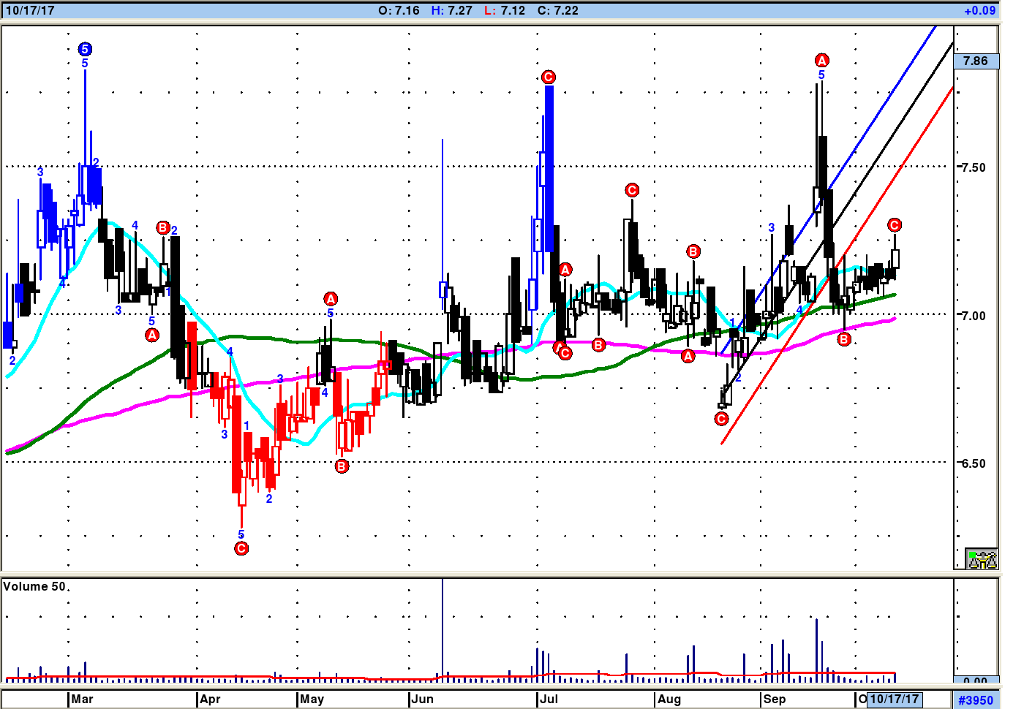This screenshot has height=709, width=1024.
Task: Click the 10/17/17 date tag on time axis
Action: click(894, 699)
